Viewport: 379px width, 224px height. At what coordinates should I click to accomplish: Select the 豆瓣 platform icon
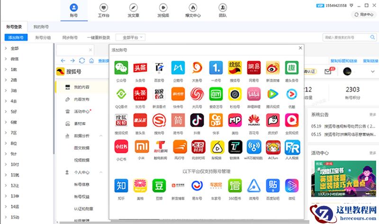(x=159, y=186)
